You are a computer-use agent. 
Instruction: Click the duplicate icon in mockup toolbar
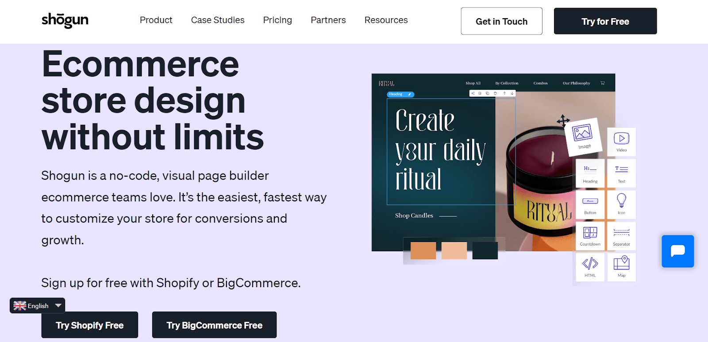click(x=488, y=93)
